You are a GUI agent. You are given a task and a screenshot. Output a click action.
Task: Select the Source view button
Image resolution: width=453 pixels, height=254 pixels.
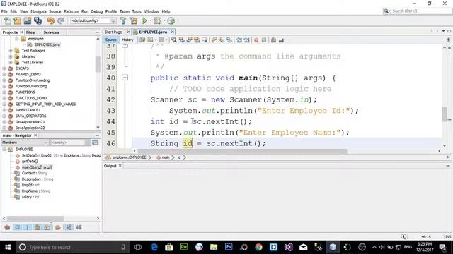click(x=111, y=40)
